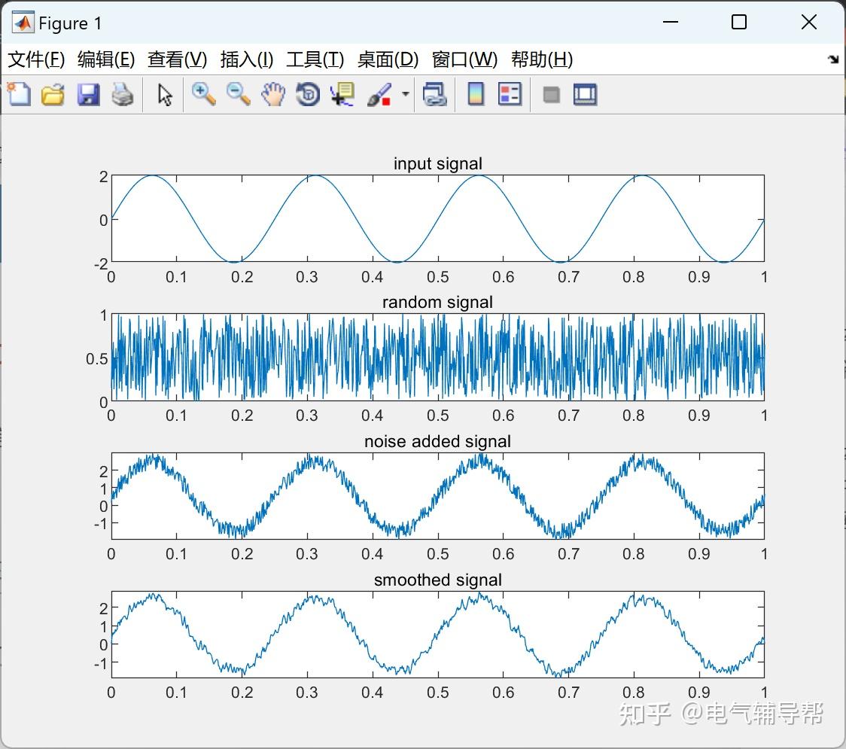Select the Brush data tool
Screen dimensions: 846x749
click(x=379, y=94)
